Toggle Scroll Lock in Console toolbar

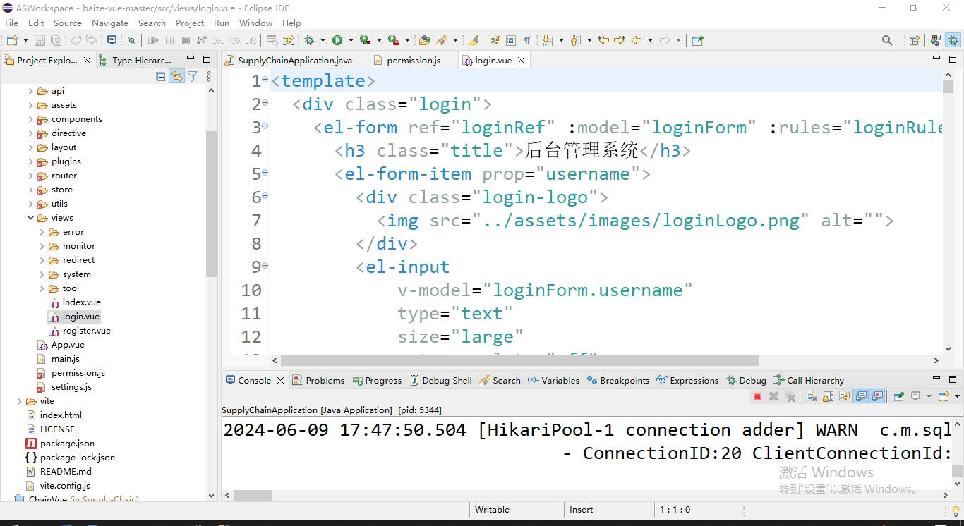[x=828, y=396]
